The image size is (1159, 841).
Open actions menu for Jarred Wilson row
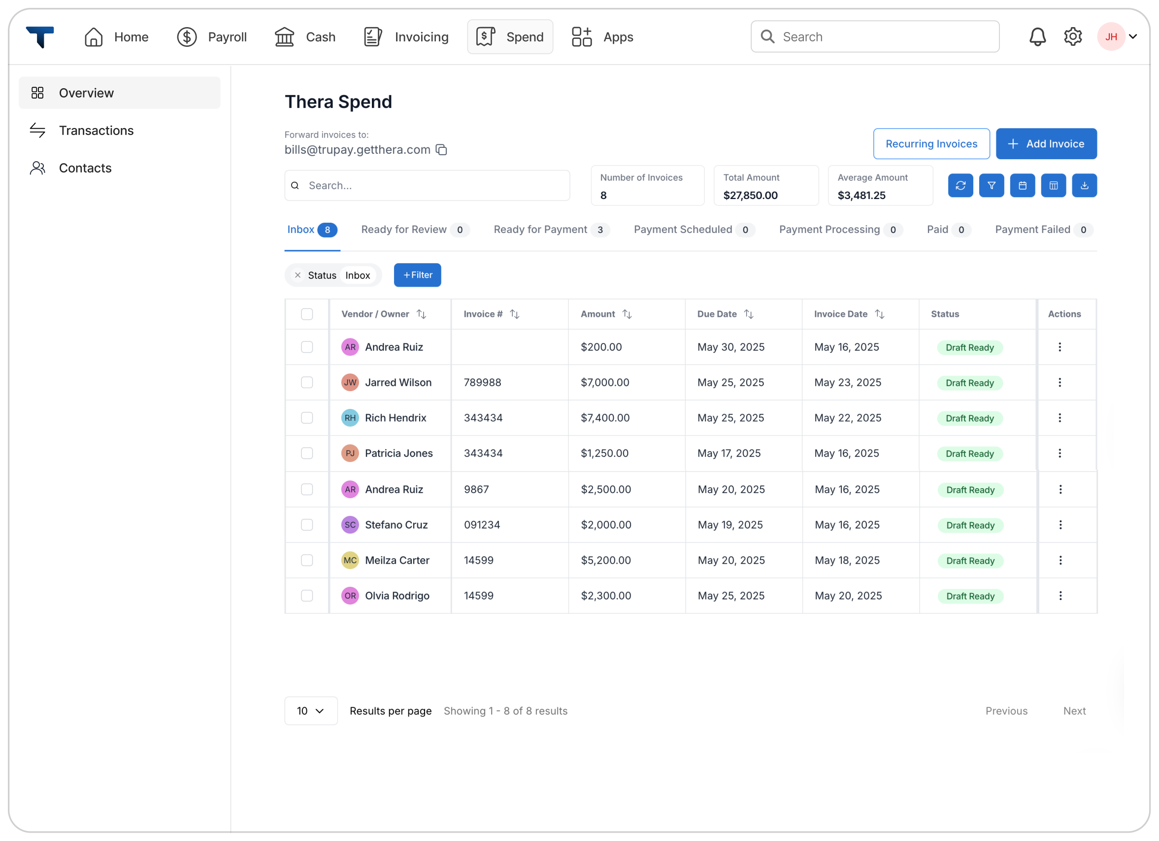point(1060,382)
